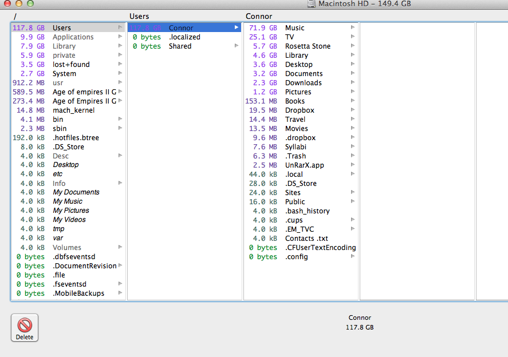The width and height of the screenshot is (508, 357).
Task: Select the 589.5 MB Age of empires II row
Action: 68,92
